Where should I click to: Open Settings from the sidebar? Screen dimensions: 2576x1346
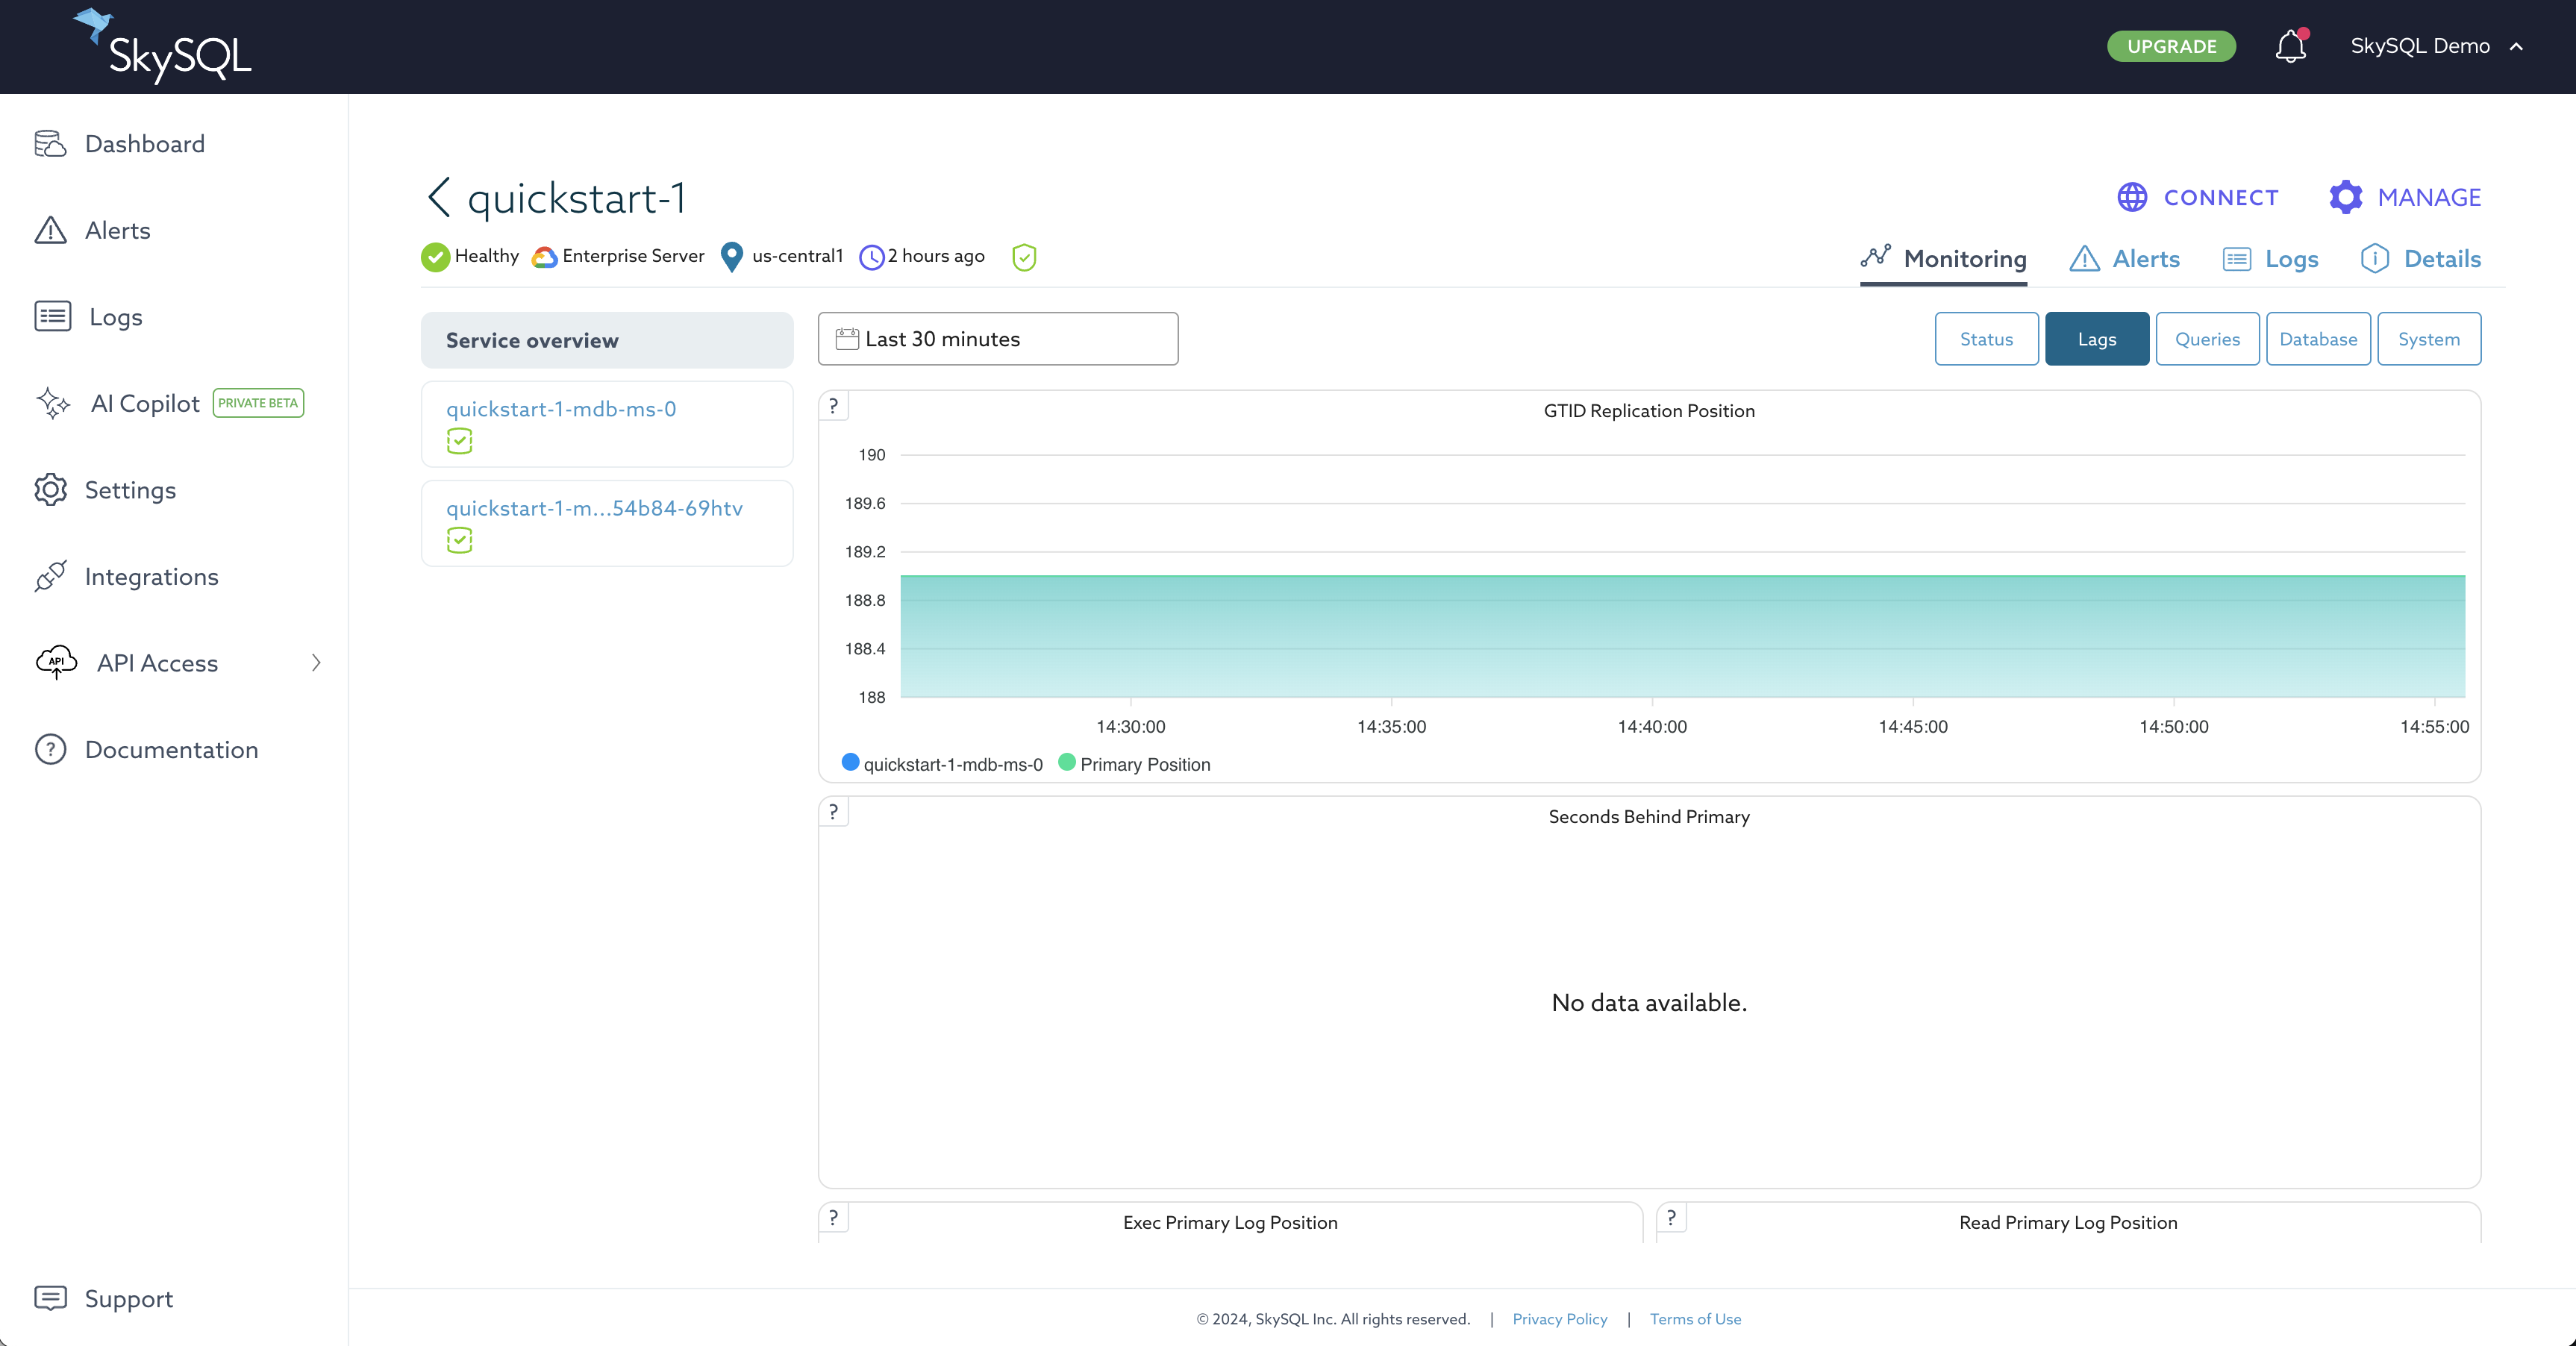[x=130, y=490]
